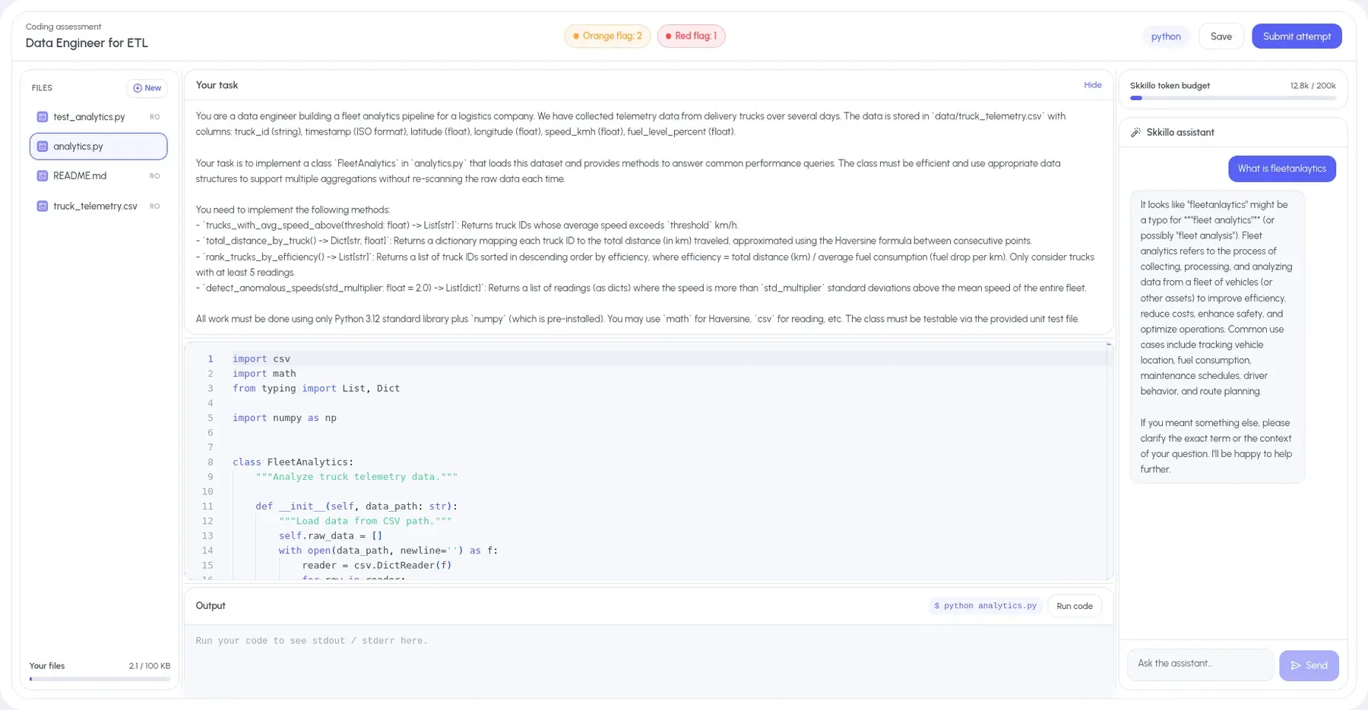Click the FILES panel label
The height and width of the screenshot is (710, 1368).
[42, 88]
